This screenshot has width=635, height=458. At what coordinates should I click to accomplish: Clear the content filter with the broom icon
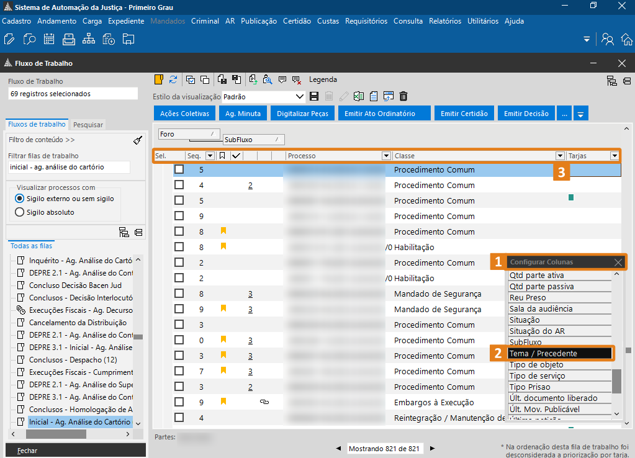click(x=138, y=140)
